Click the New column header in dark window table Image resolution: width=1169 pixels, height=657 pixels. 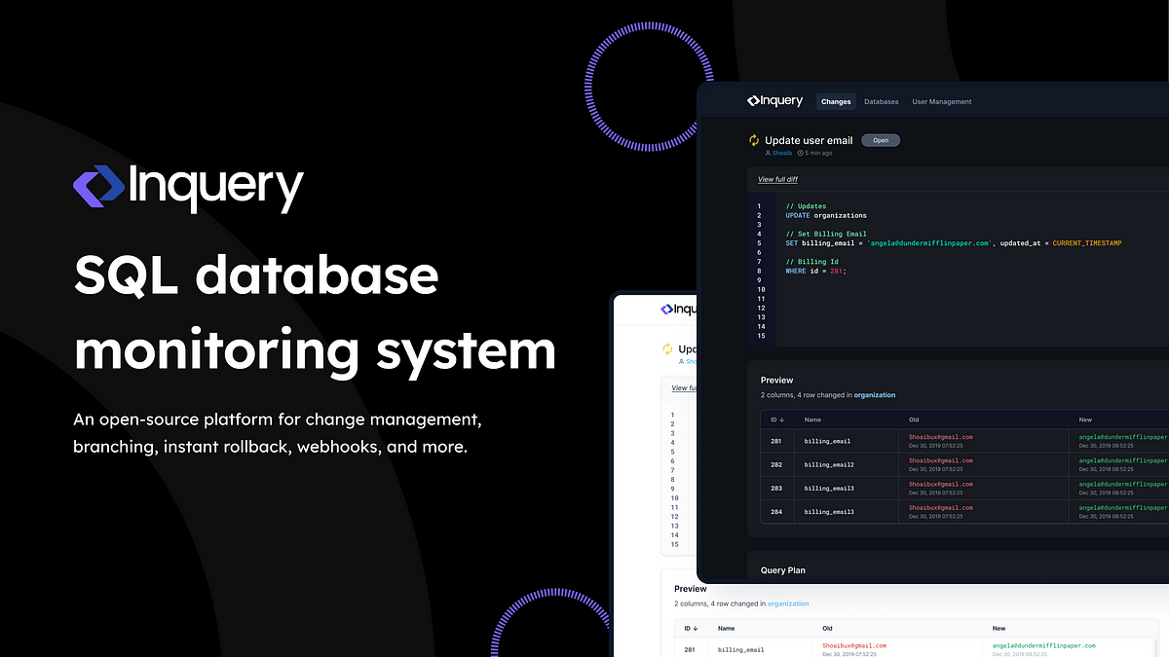click(x=1085, y=420)
